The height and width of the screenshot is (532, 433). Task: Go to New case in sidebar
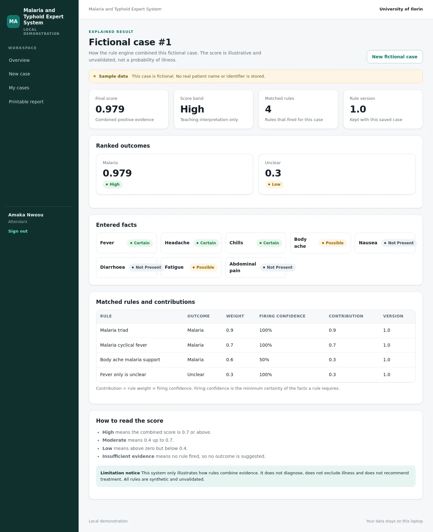click(x=19, y=74)
